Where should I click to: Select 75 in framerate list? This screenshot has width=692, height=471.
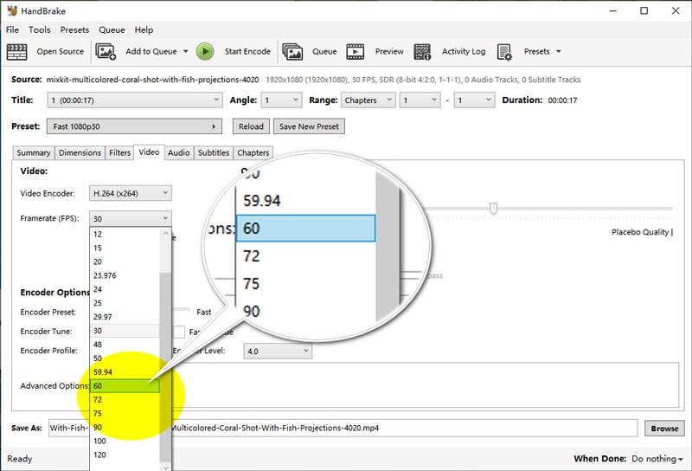tap(125, 414)
